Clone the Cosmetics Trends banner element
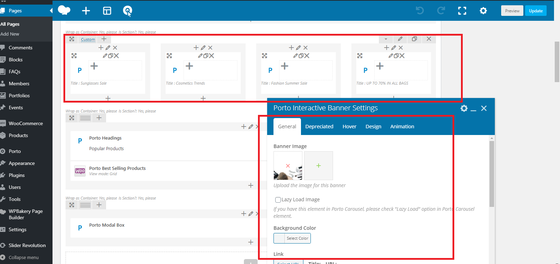The width and height of the screenshot is (560, 264). click(x=206, y=56)
